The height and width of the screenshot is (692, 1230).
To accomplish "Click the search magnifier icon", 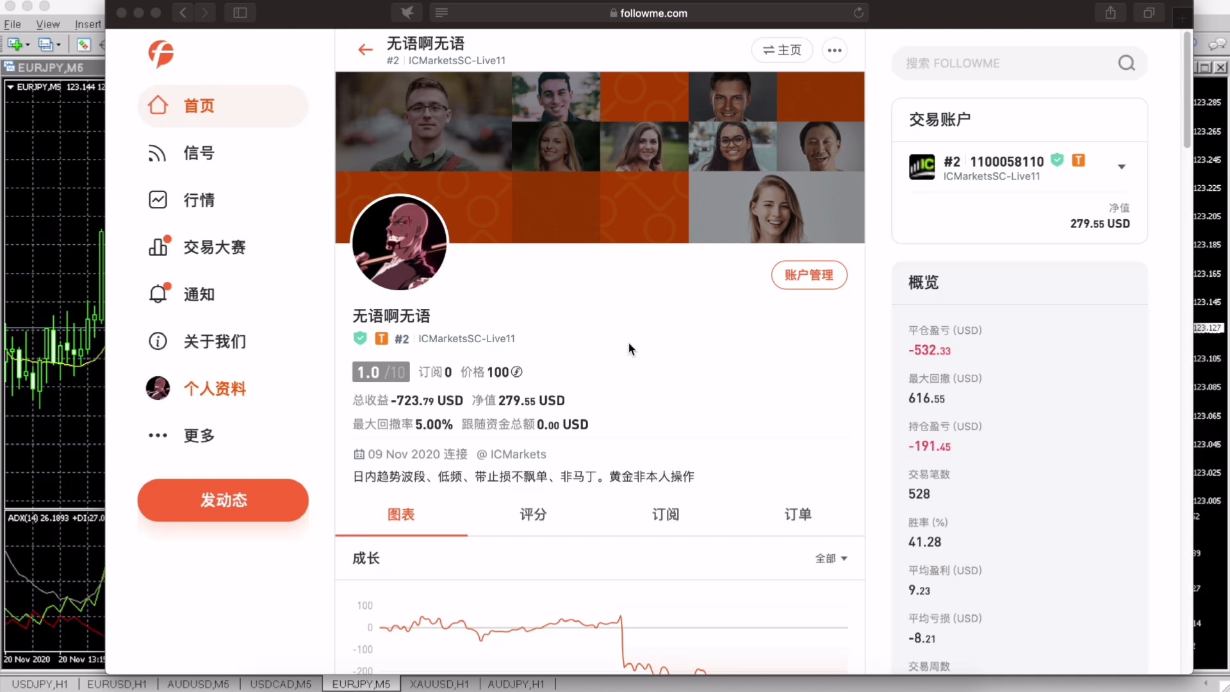I will pos(1126,63).
